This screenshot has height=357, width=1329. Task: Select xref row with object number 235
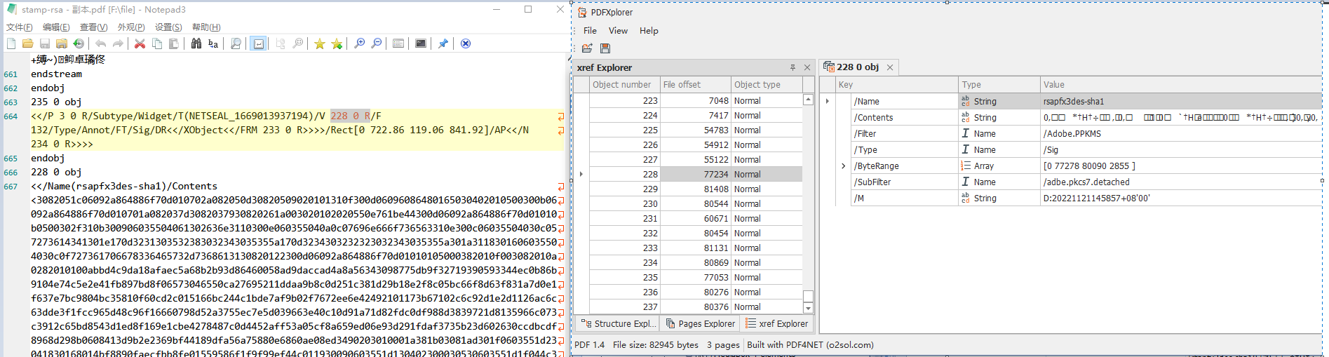point(696,278)
